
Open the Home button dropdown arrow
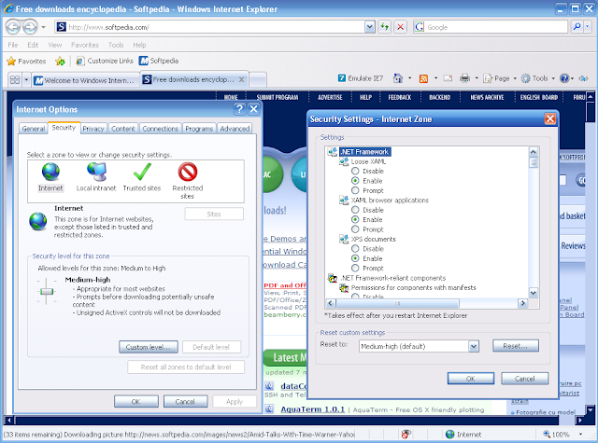point(409,78)
